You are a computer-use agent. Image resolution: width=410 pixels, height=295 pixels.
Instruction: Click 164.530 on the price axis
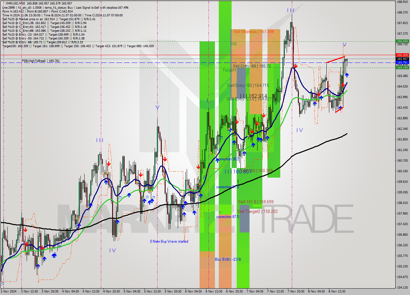(x=402, y=87)
